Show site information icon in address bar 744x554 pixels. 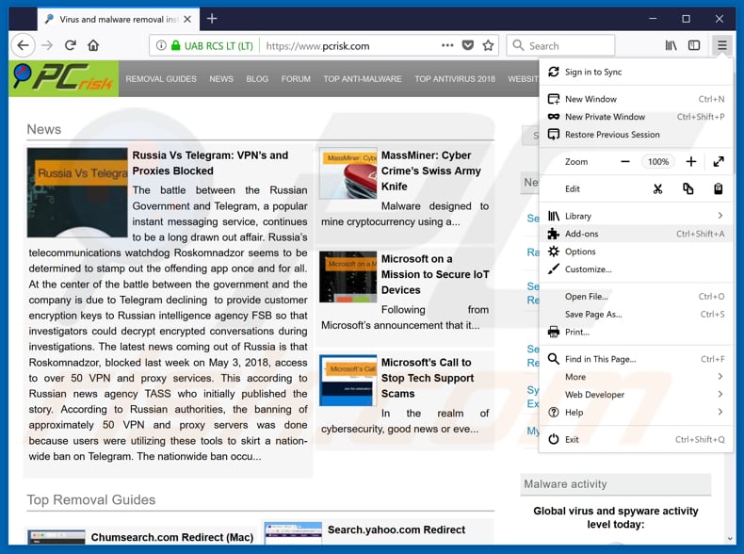pos(161,45)
